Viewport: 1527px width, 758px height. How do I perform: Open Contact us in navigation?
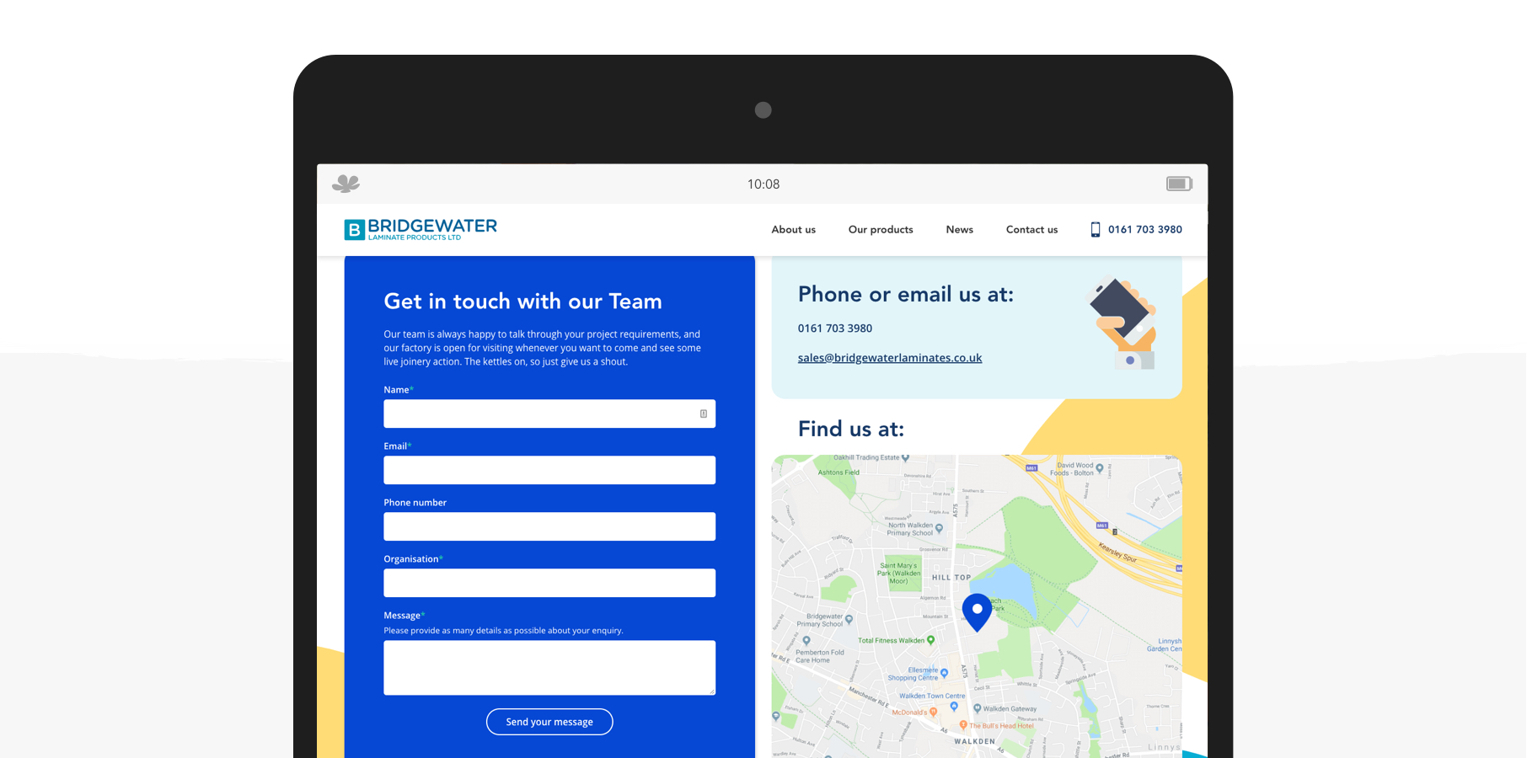pos(1031,229)
